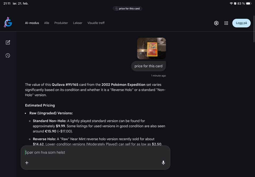Click the '$9.99' price
This screenshot has width=255, height=177.
pos(60,126)
